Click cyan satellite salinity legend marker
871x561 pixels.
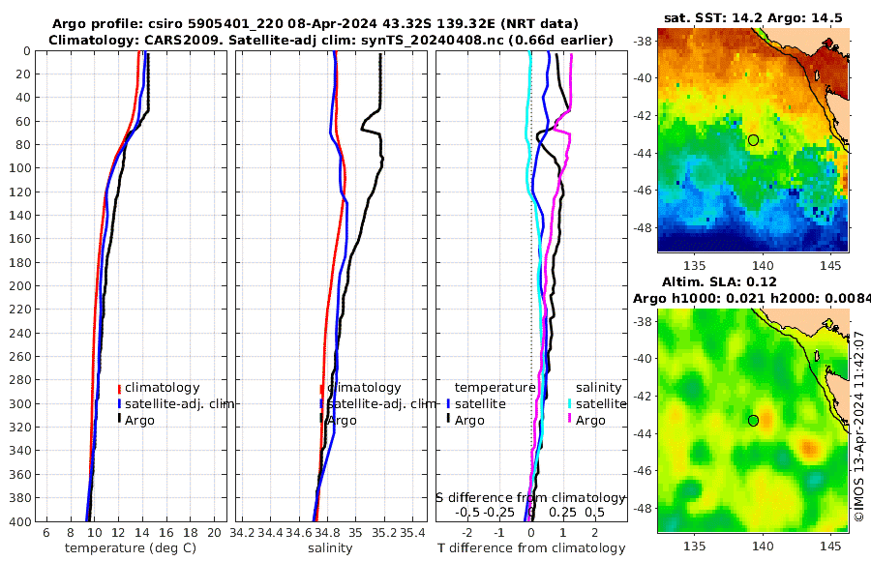pos(570,403)
